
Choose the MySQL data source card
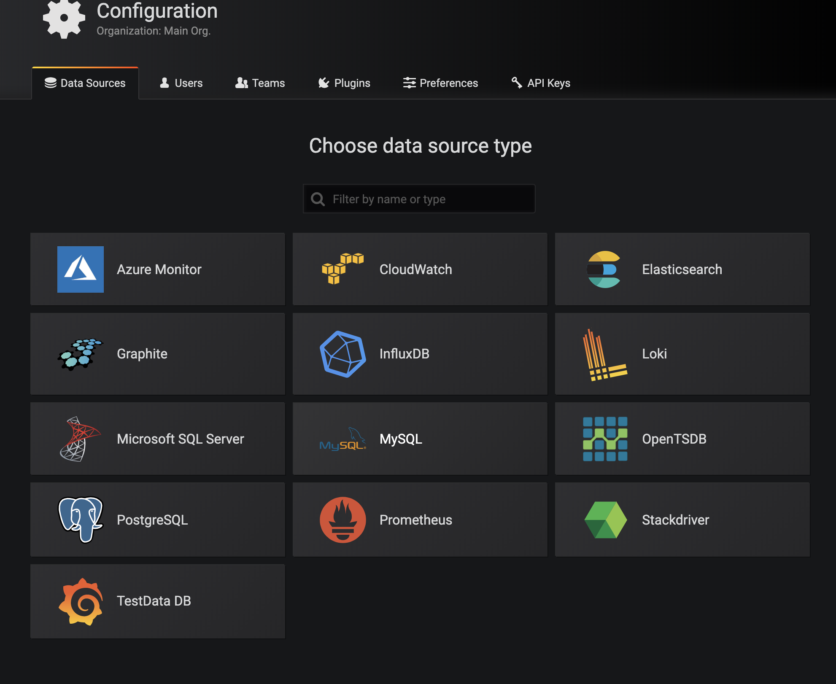tap(420, 439)
